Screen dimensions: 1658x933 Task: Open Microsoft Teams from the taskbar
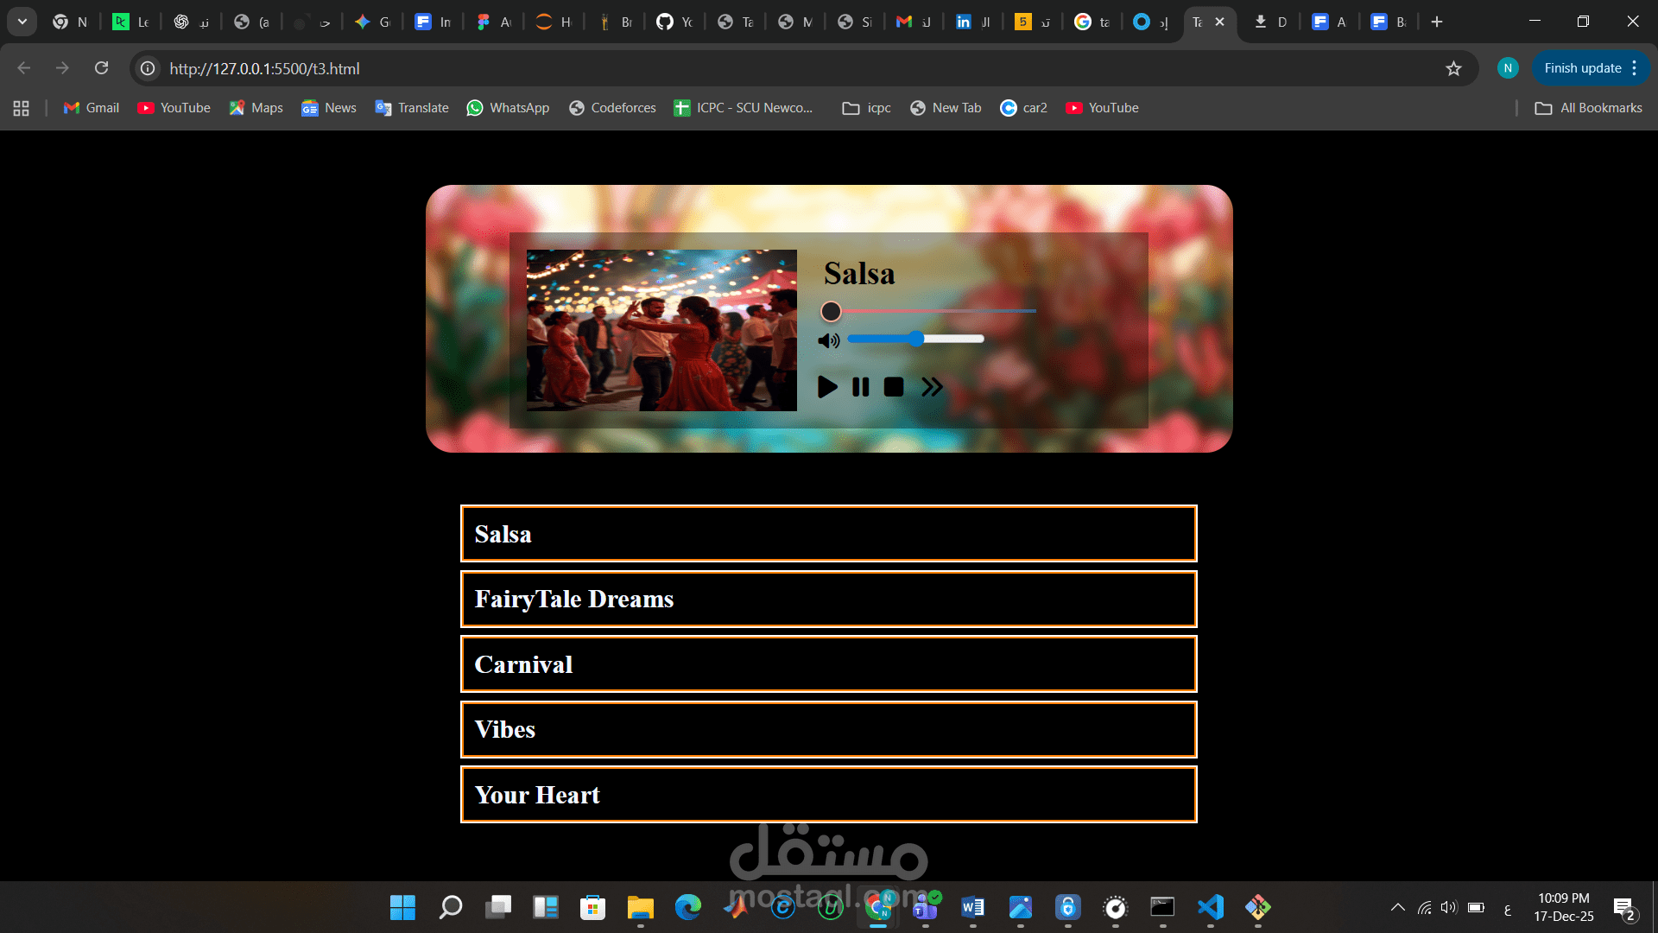pyautogui.click(x=926, y=907)
